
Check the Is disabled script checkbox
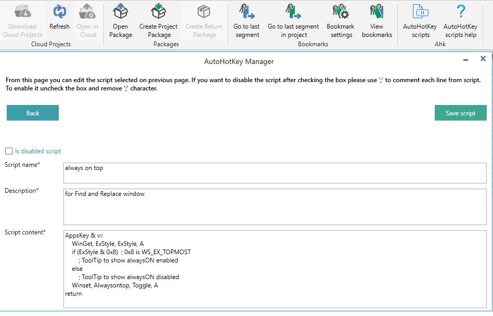pos(9,151)
